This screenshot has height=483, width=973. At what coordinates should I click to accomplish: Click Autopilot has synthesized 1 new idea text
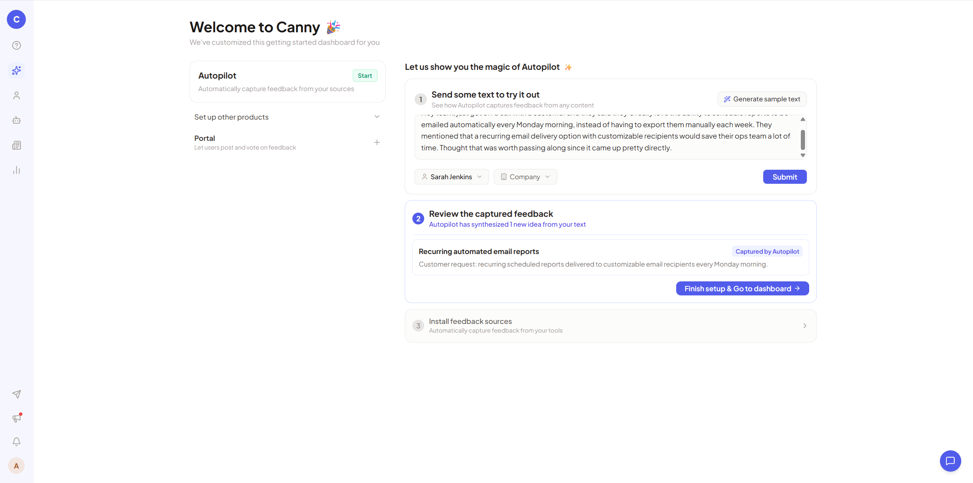pyautogui.click(x=507, y=224)
